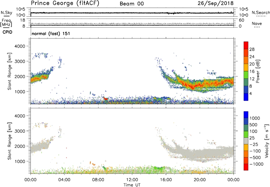Image resolution: width=270 pixels, height=187 pixels.
Task: Click the "normal (fast) 151" CPID text
Action: [51, 33]
